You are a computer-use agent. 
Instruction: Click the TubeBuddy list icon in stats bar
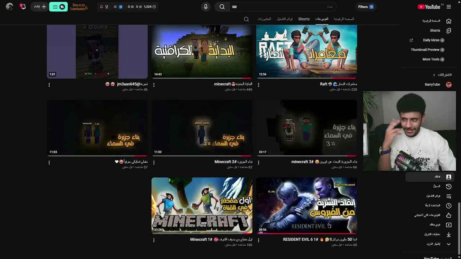click(x=115, y=7)
